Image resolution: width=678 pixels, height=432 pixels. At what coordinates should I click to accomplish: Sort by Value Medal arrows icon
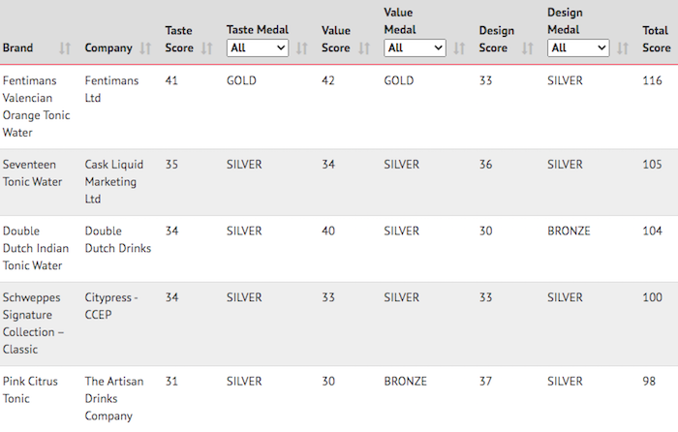click(459, 48)
